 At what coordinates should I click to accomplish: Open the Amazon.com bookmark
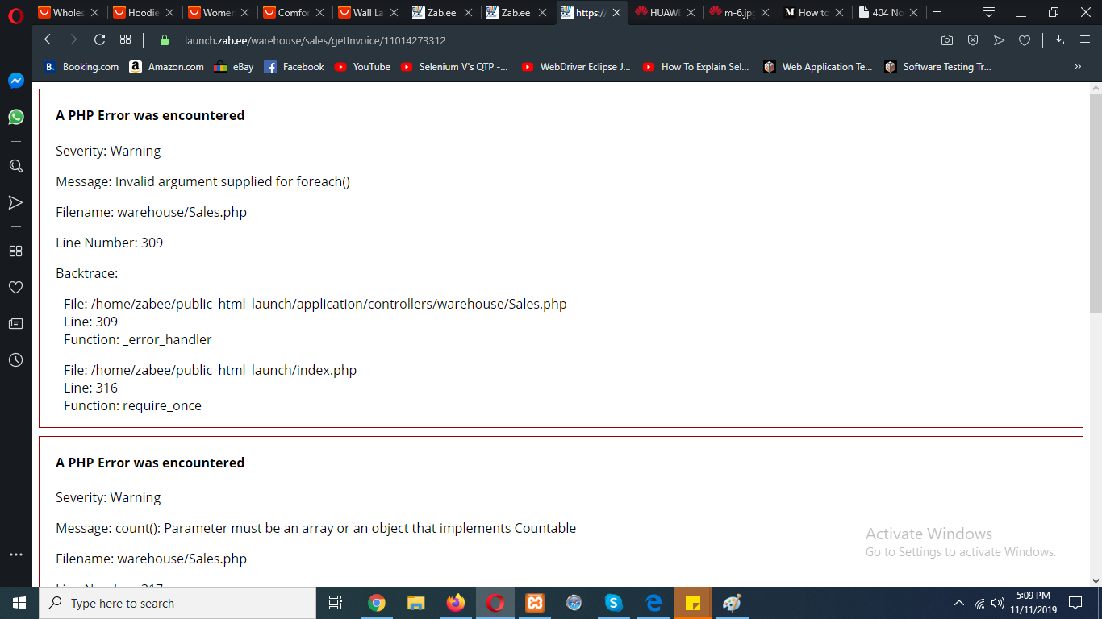(x=167, y=67)
